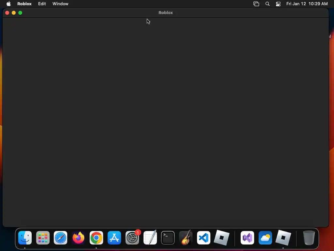Open the purple Visual Studio dock icon

(247, 238)
